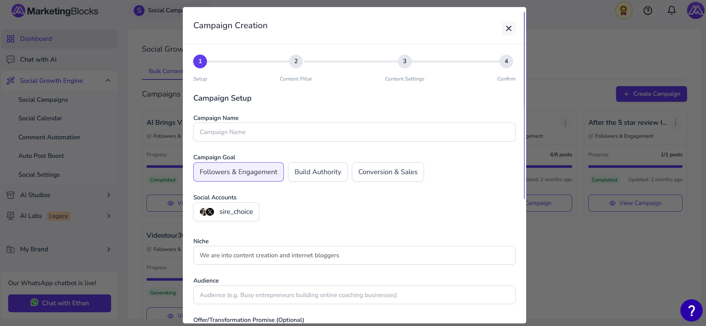This screenshot has height=326, width=706.
Task: Select Followers & Engagement campaign goal
Action: [x=238, y=172]
